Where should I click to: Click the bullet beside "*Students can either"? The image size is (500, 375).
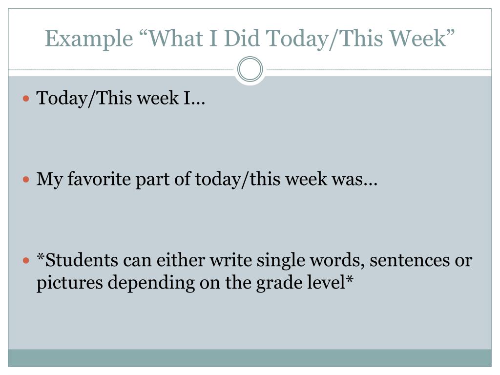pyautogui.click(x=26, y=261)
